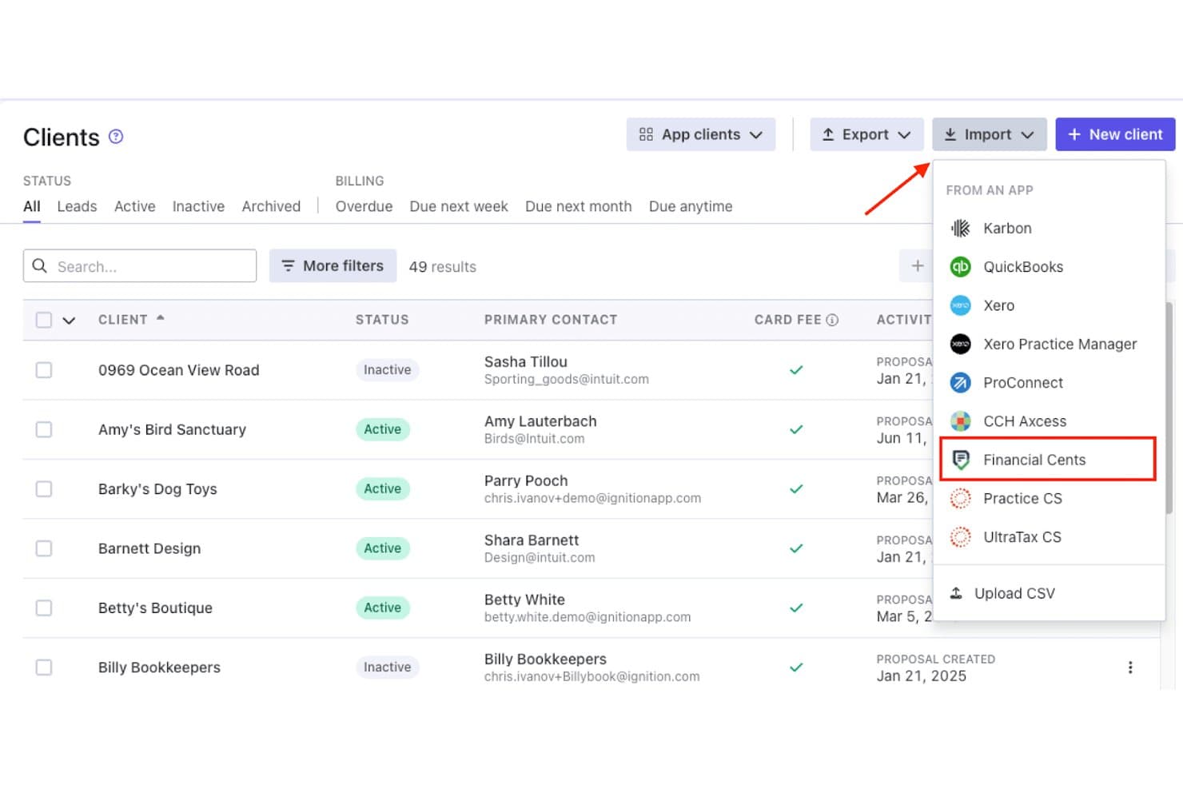Click the Card Fee info icon
1183x789 pixels.
tap(832, 320)
